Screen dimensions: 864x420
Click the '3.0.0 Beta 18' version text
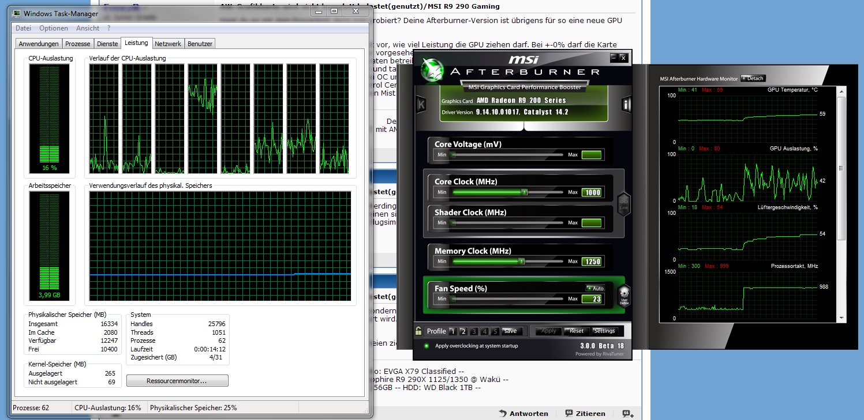pos(602,346)
